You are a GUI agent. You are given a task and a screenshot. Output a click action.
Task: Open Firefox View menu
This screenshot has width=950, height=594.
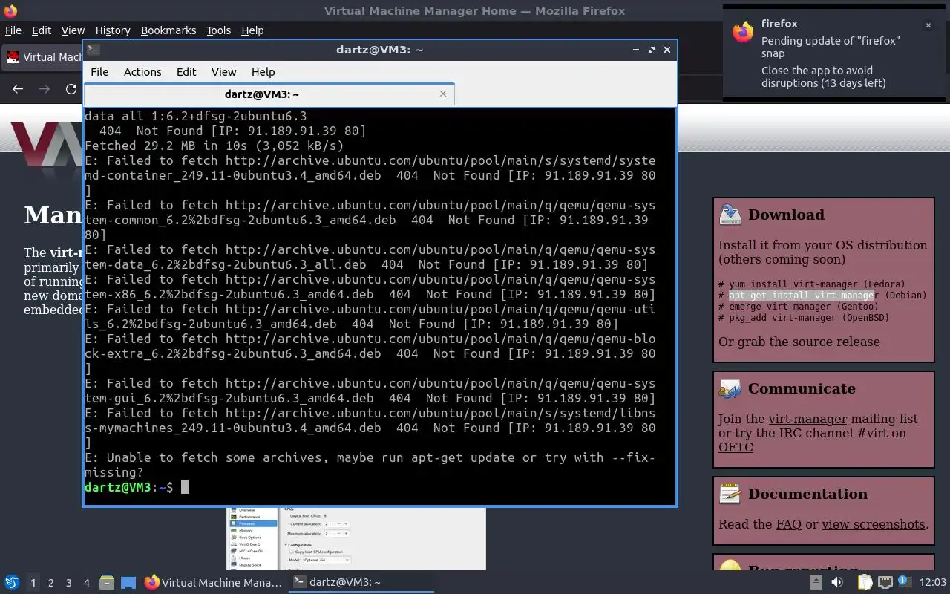[73, 30]
